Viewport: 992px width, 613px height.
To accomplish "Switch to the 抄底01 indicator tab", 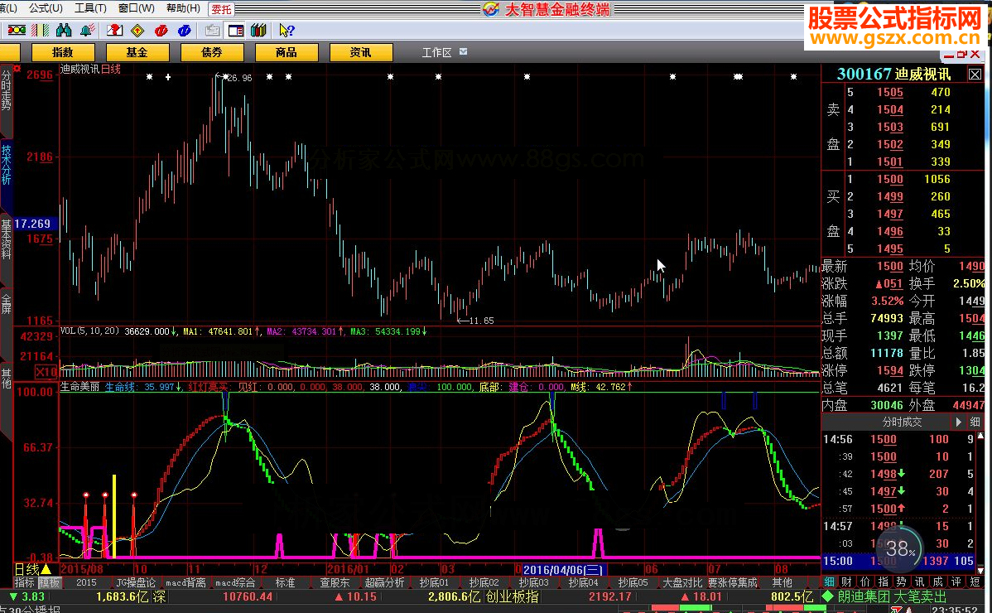I will point(434,582).
